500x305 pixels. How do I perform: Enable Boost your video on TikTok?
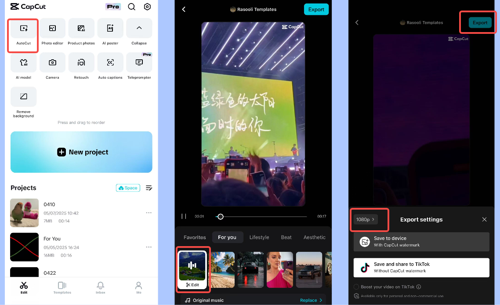pyautogui.click(x=356, y=287)
